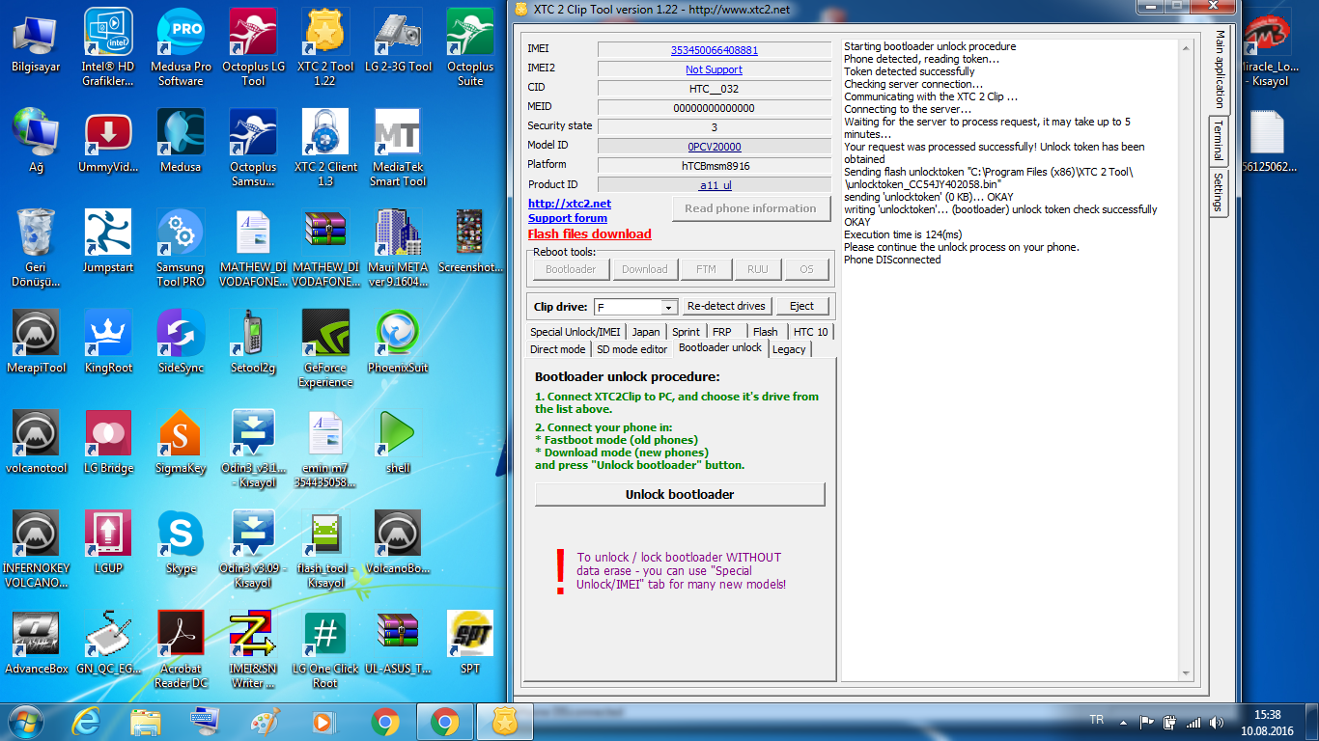Switch to the Special Unlock/IMEI tab
The image size is (1319, 741).
575,331
